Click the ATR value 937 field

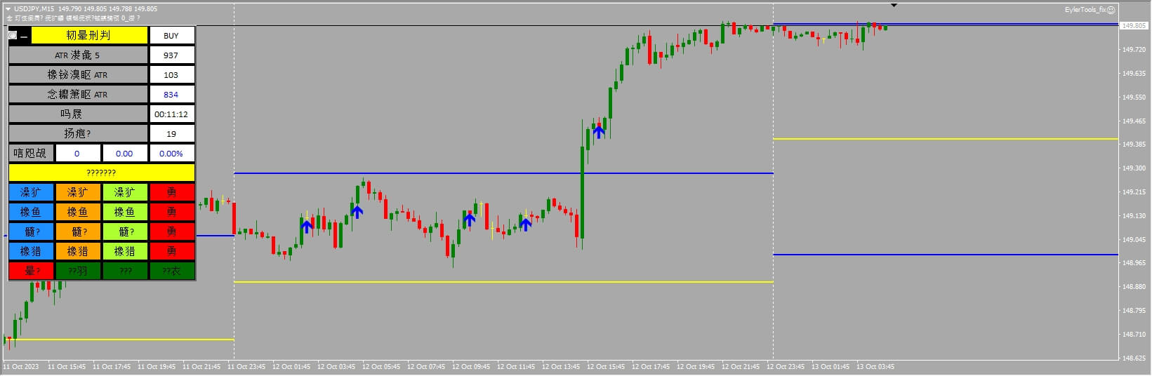pyautogui.click(x=171, y=55)
